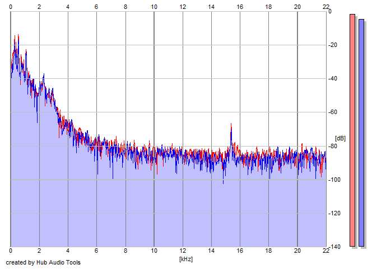Click the [dB] axis label
The height and width of the screenshot is (269, 372).
point(340,138)
